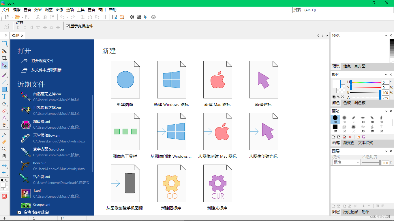Select the blue rectangle shape tool

[4, 89]
